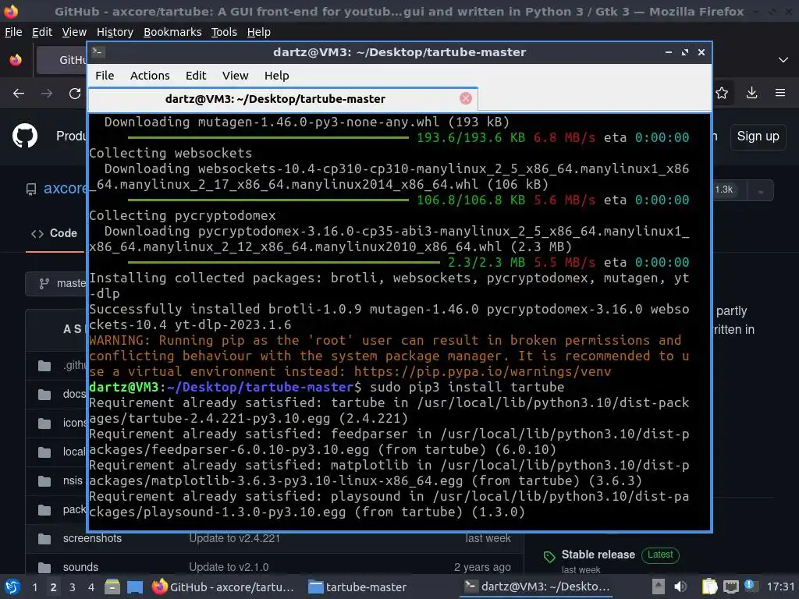Image resolution: width=799 pixels, height=599 pixels.
Task: Click the 1.3k star counter
Action: [723, 190]
